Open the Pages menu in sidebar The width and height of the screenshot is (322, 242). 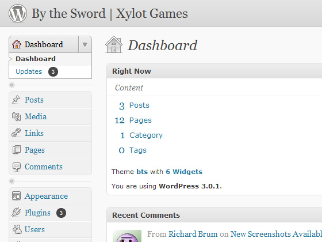(51, 150)
